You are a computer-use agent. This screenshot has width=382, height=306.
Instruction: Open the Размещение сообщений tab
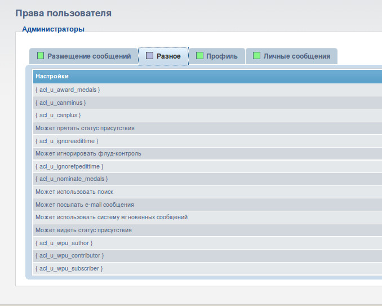click(x=89, y=56)
